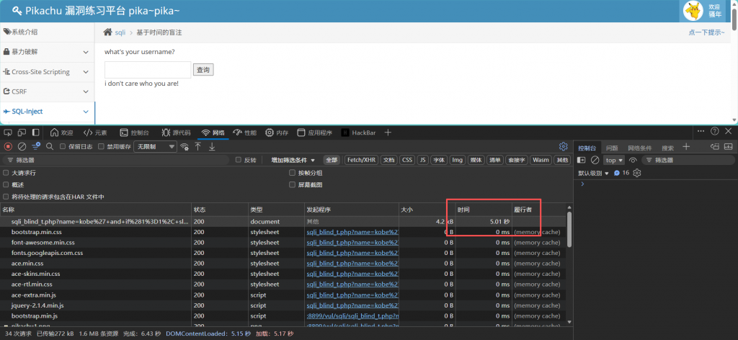Viewport: 738px width, 340px height.
Task: Toggle device emulation icon
Action: (22, 133)
